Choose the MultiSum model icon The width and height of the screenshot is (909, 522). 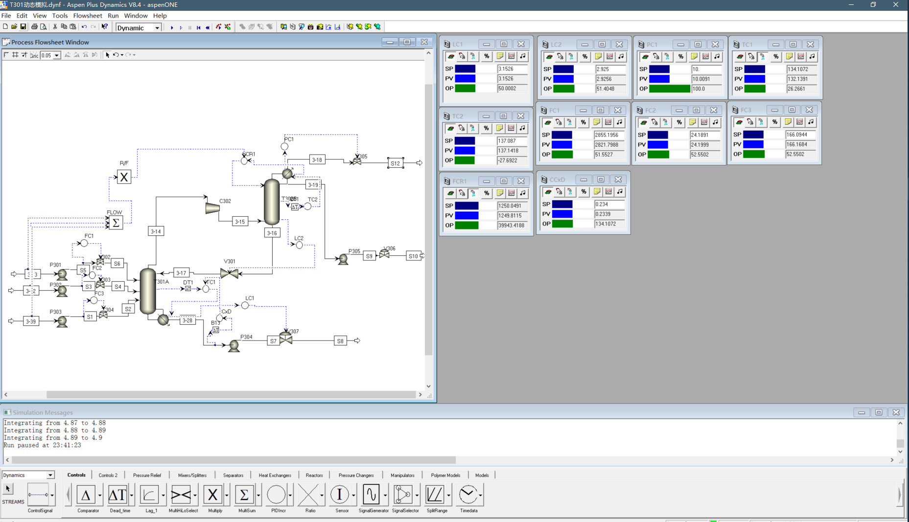(244, 495)
